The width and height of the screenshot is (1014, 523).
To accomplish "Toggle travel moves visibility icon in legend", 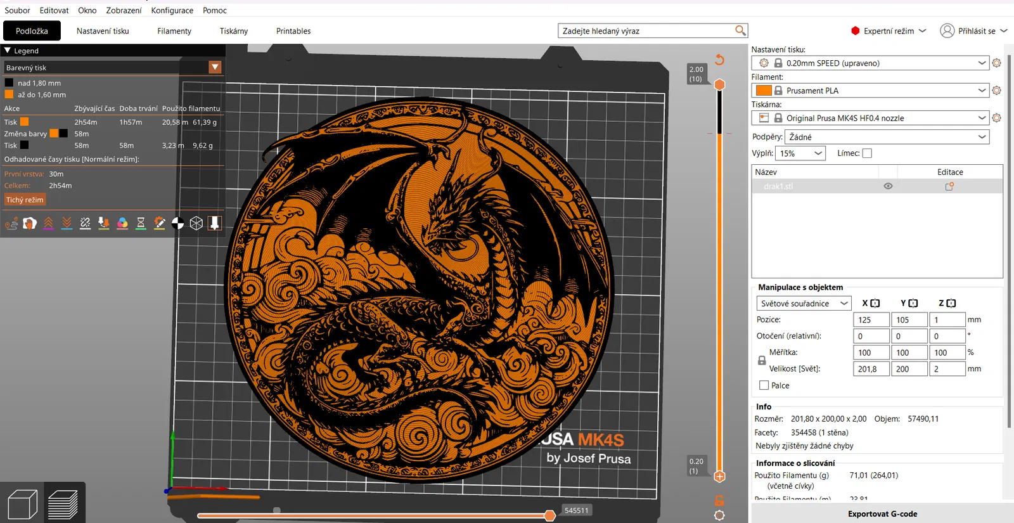I will click(11, 223).
